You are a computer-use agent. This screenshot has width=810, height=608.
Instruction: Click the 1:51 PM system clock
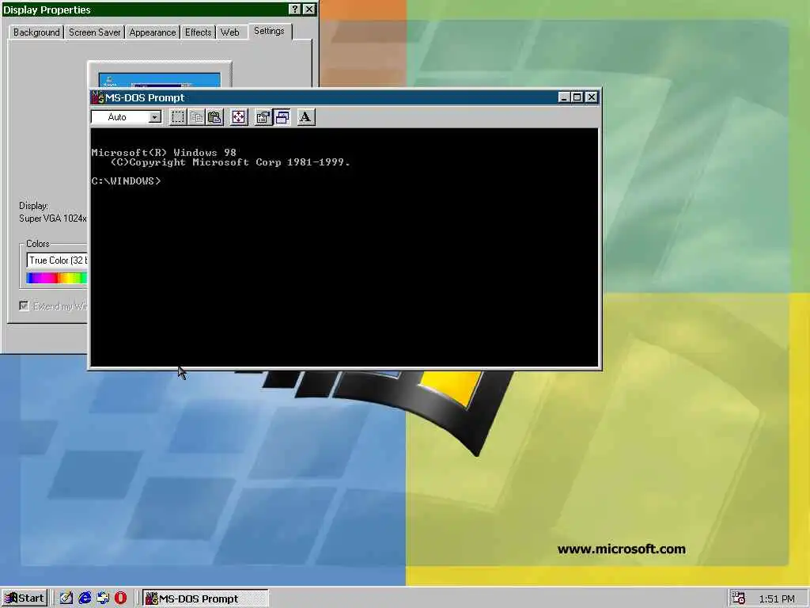pyautogui.click(x=777, y=599)
